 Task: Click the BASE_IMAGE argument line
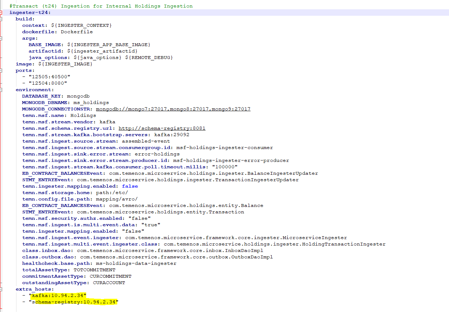click(89, 45)
